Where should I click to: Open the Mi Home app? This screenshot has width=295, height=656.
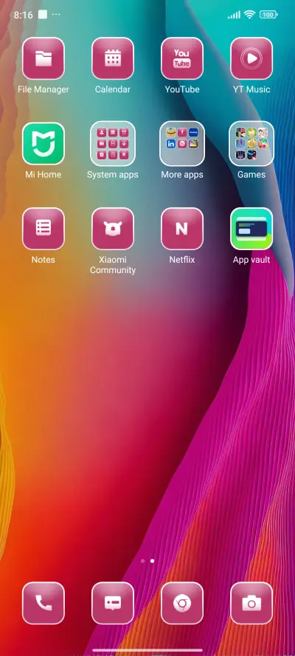point(44,143)
